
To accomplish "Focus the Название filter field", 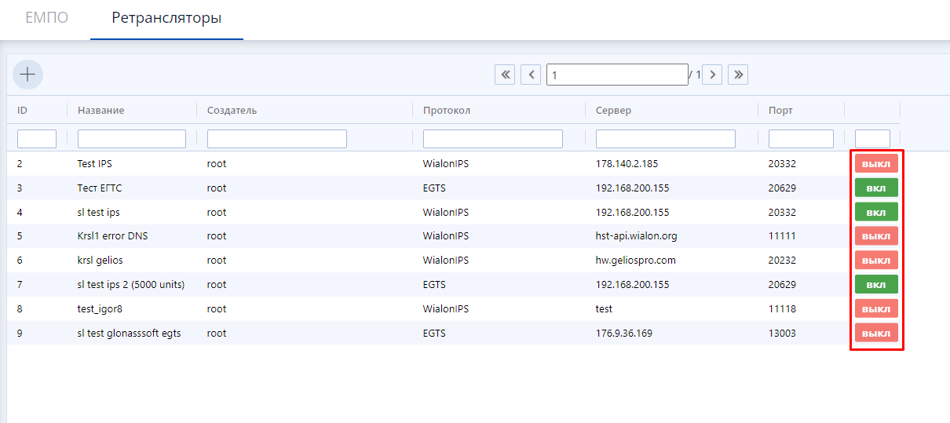I will [x=132, y=139].
